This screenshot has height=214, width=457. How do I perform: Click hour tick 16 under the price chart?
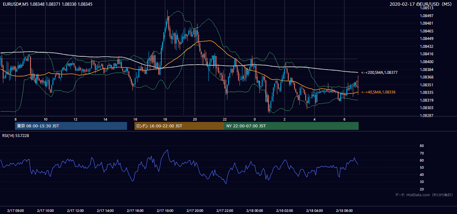(135, 119)
